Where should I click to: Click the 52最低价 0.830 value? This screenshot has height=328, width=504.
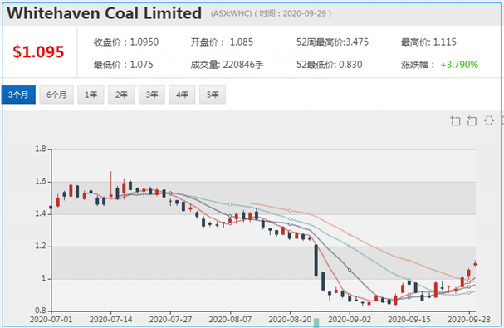click(x=329, y=65)
